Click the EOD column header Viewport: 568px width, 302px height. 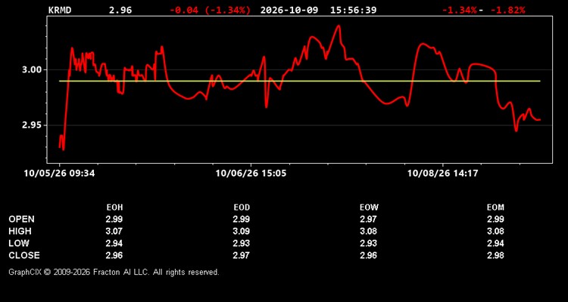[242, 208]
